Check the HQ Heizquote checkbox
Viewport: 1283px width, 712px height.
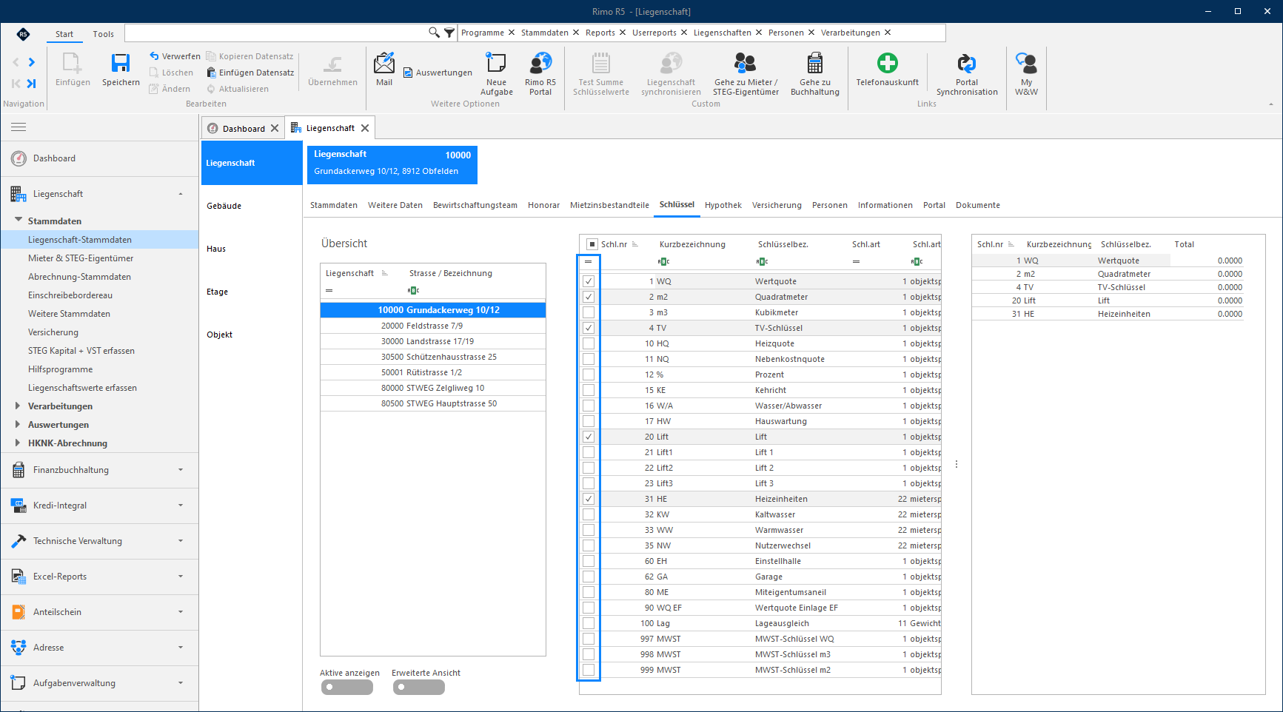(x=589, y=343)
